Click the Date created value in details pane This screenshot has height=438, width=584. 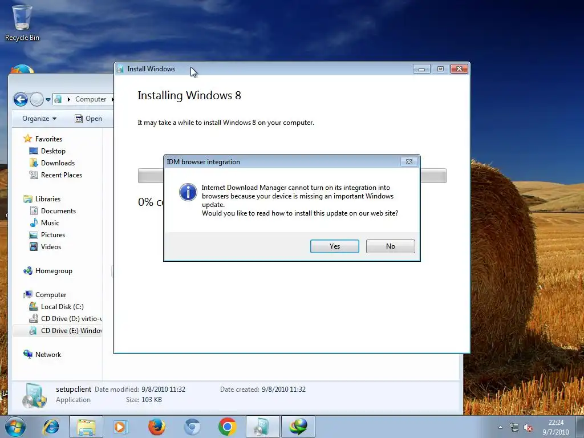pyautogui.click(x=283, y=389)
